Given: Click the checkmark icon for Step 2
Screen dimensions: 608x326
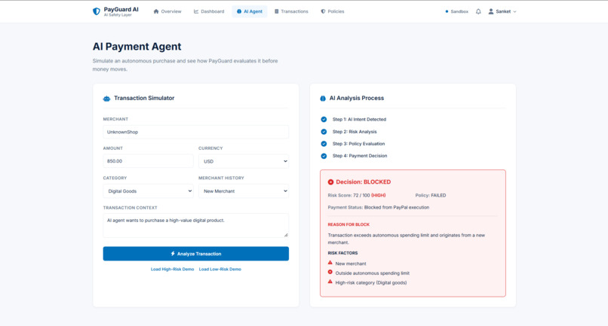Looking at the screenshot, I should click(324, 132).
